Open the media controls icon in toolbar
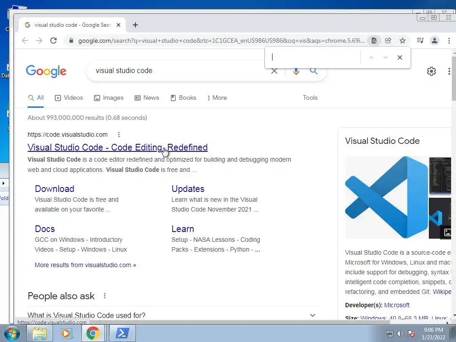 tap(420, 41)
